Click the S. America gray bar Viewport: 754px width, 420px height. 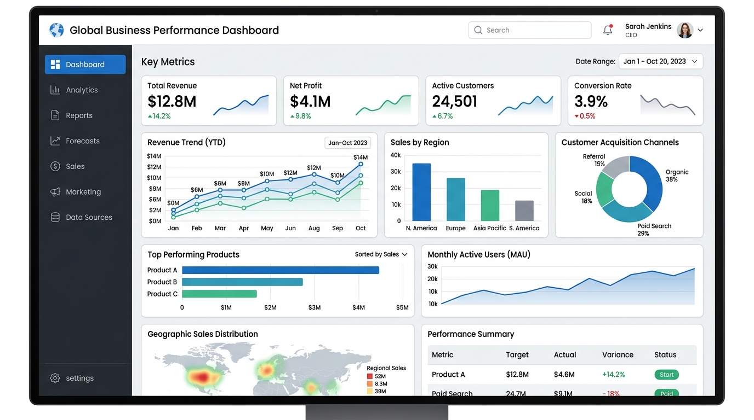click(x=524, y=211)
